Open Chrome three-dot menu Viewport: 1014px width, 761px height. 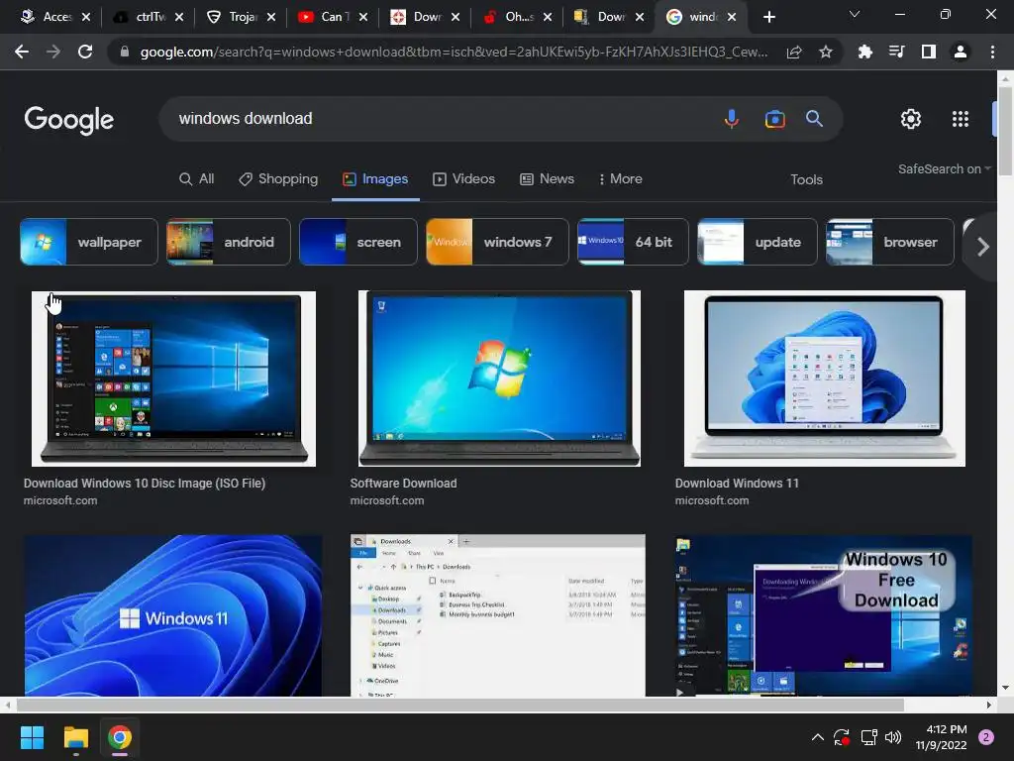pyautogui.click(x=992, y=52)
